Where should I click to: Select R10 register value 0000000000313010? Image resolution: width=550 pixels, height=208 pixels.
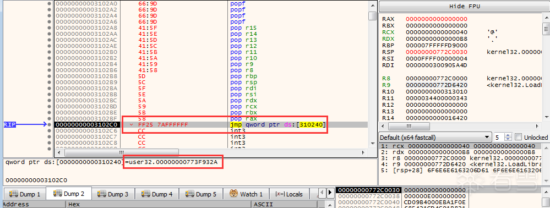coord(437,91)
